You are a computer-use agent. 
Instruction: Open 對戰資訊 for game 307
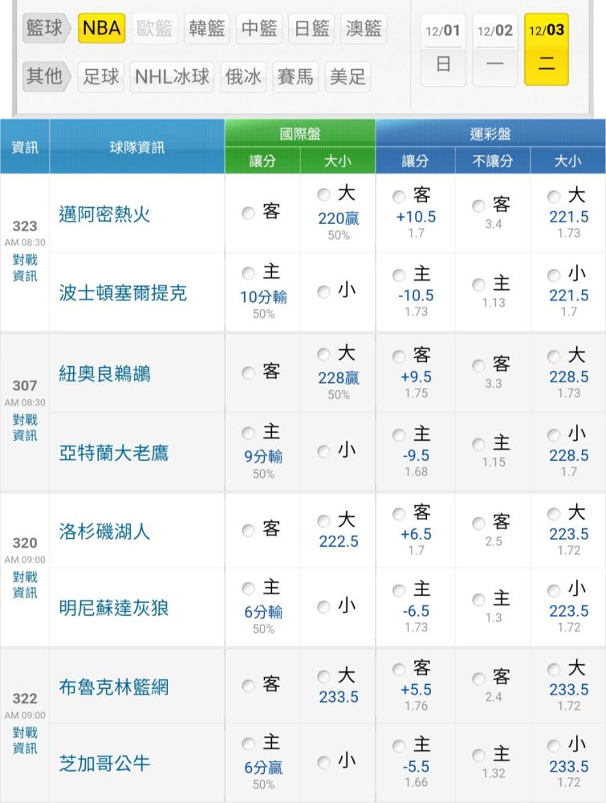pyautogui.click(x=25, y=428)
